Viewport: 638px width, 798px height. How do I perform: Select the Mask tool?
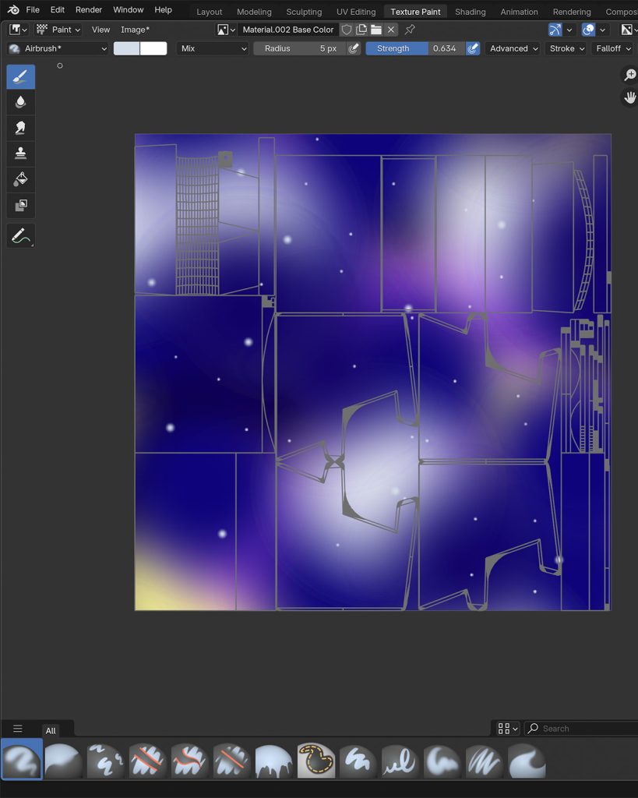click(20, 205)
